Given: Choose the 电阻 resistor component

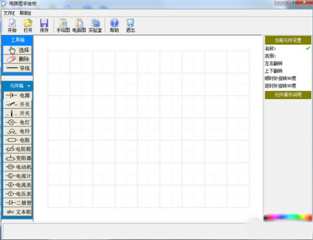Looking at the screenshot, I should [18, 140].
